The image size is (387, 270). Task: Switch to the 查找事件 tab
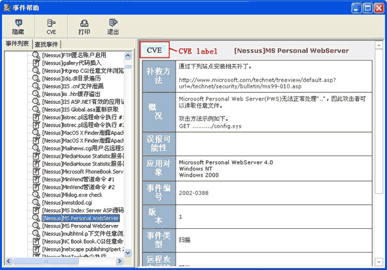click(x=46, y=44)
